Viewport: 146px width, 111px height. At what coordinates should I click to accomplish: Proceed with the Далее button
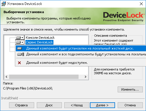[x=102, y=105]
